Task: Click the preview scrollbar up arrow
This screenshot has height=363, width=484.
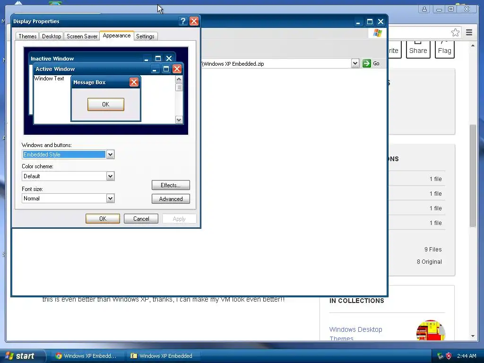Action: [179, 79]
